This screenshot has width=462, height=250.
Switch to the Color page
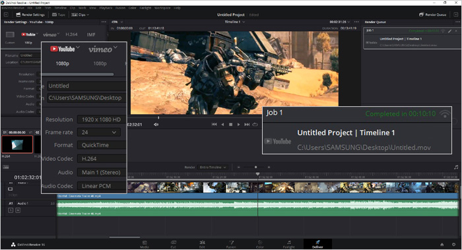[260, 244]
